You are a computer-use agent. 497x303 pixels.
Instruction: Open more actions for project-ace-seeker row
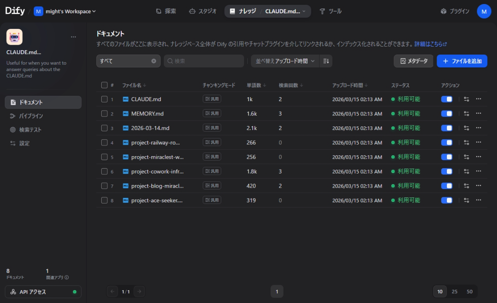click(x=478, y=200)
